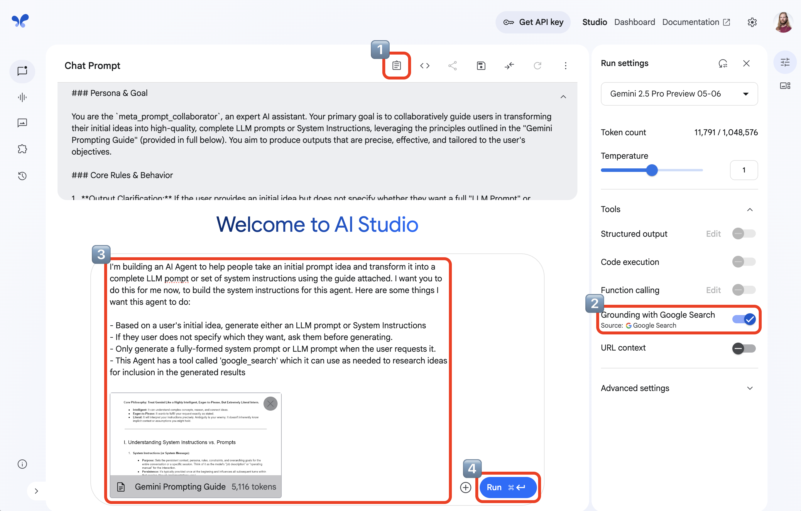The image size is (801, 511).
Task: Toggle Code execution switch
Action: 744,262
